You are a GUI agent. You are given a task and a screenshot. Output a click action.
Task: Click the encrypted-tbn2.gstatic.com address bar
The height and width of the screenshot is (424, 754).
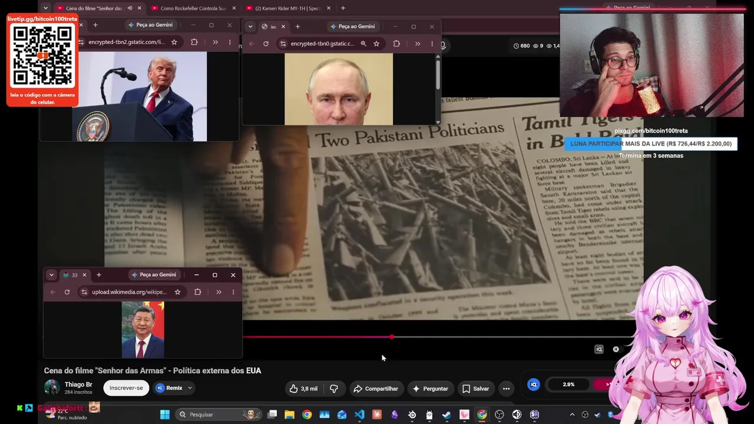[x=127, y=42]
